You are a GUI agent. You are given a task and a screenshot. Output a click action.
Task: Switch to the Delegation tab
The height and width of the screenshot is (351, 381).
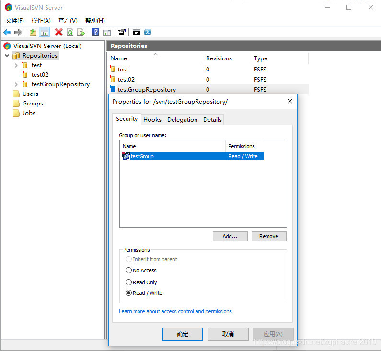[x=182, y=119]
